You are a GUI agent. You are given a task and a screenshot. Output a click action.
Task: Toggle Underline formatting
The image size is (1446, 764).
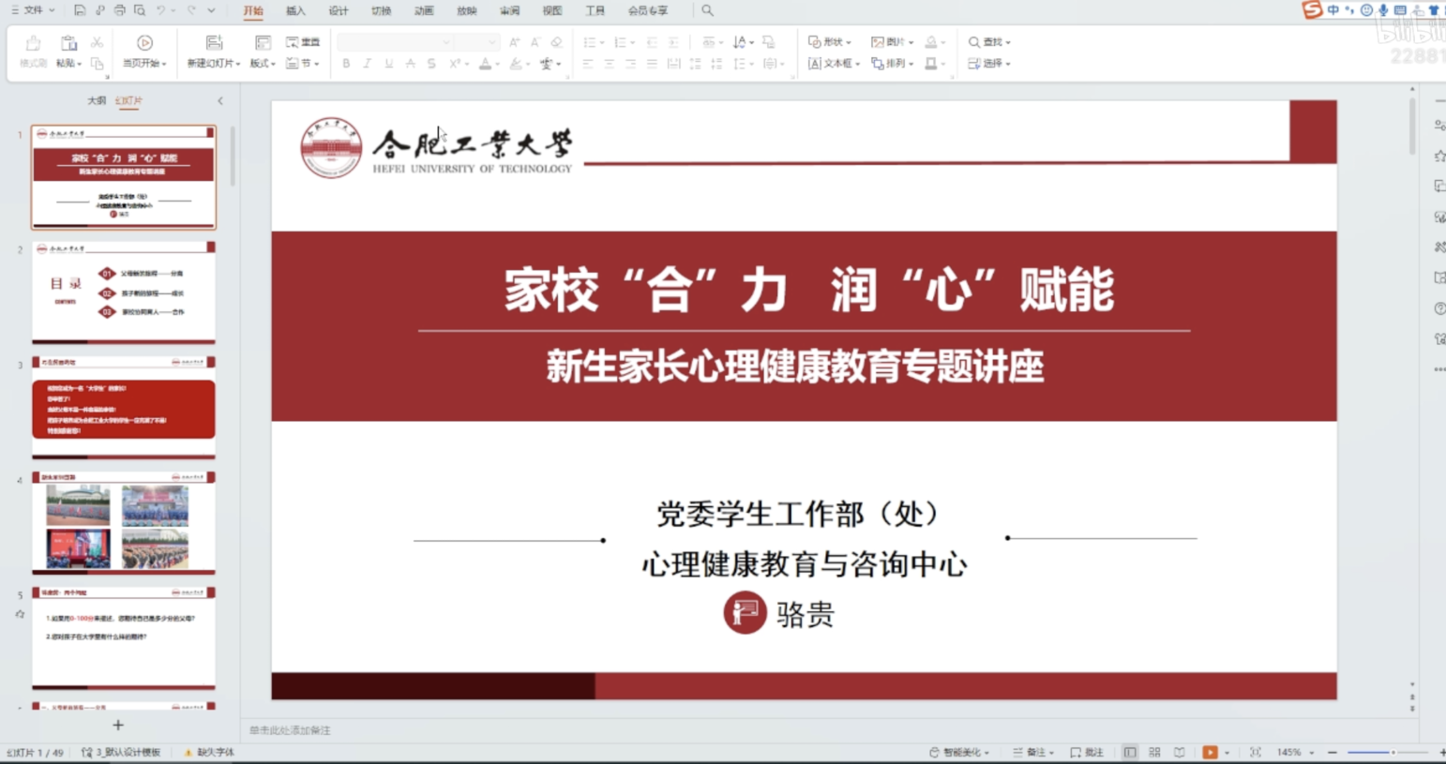click(388, 64)
